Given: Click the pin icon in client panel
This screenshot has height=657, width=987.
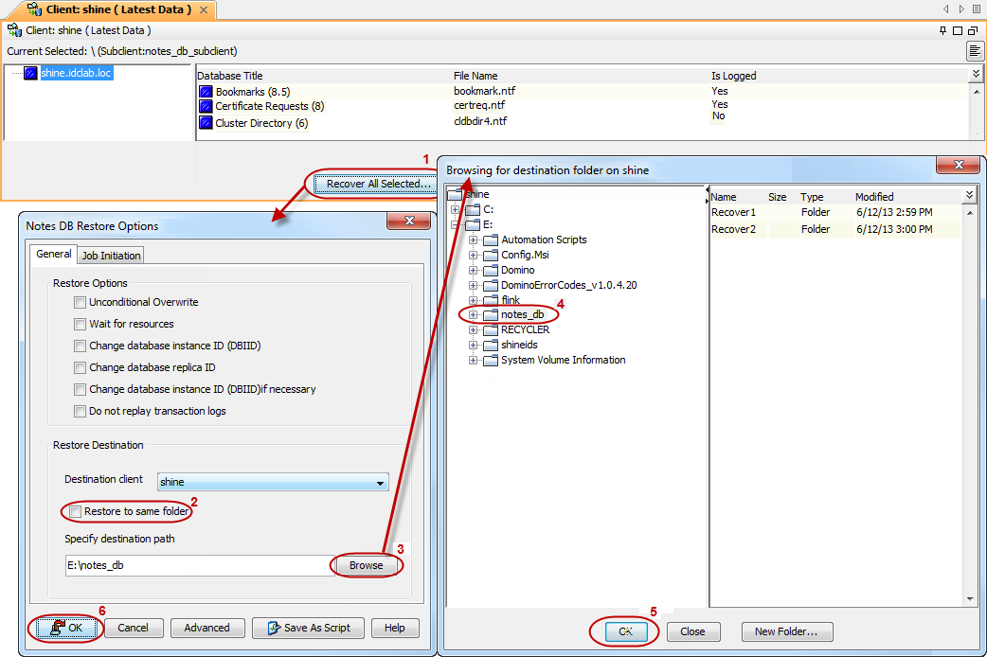Looking at the screenshot, I should coord(942,31).
